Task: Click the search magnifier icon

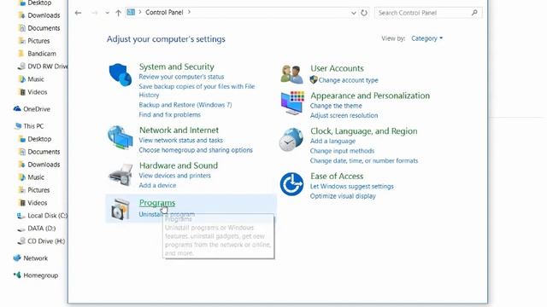Action: coord(474,13)
